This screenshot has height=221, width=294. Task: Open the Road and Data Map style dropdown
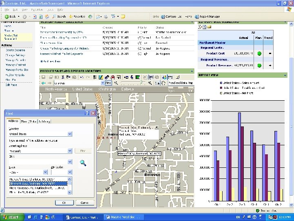[x=181, y=83]
